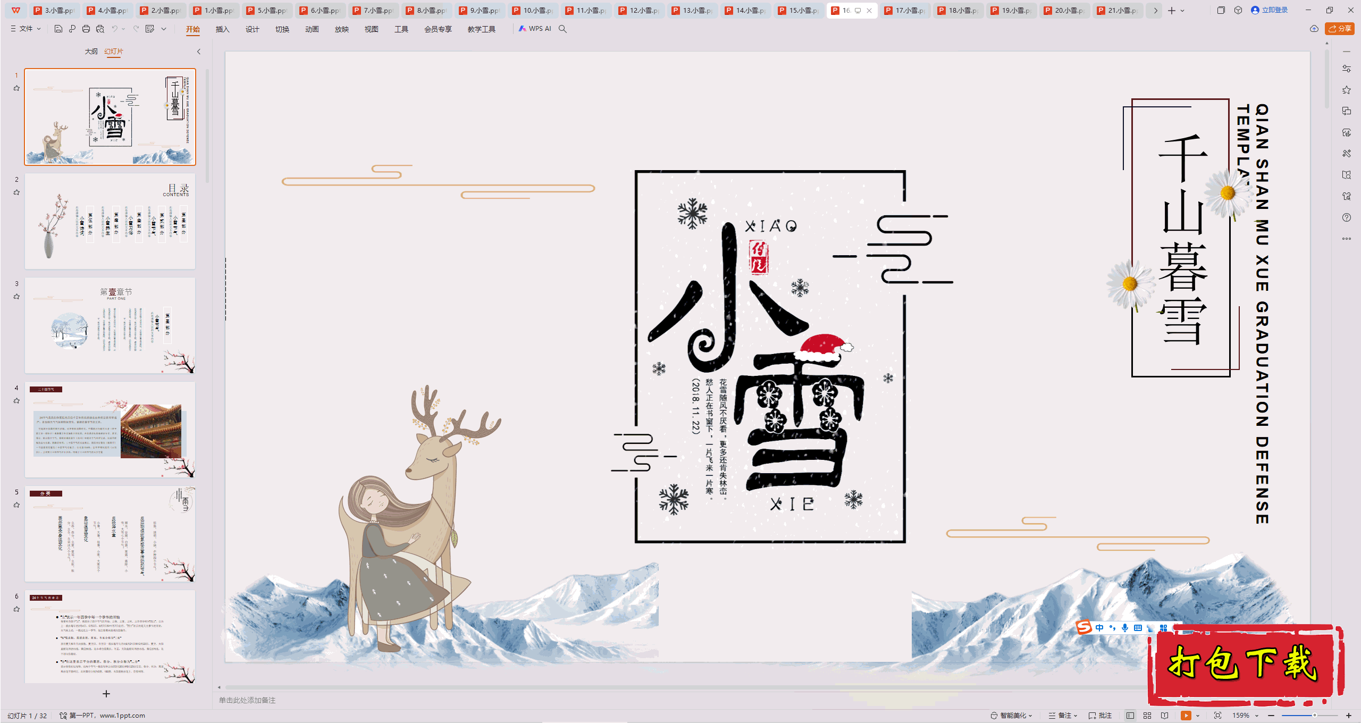
Task: Open a new document tab with plus
Action: (x=1171, y=11)
